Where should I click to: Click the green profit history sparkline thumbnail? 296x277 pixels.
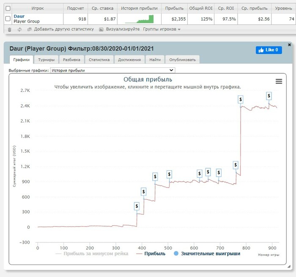click(x=139, y=19)
